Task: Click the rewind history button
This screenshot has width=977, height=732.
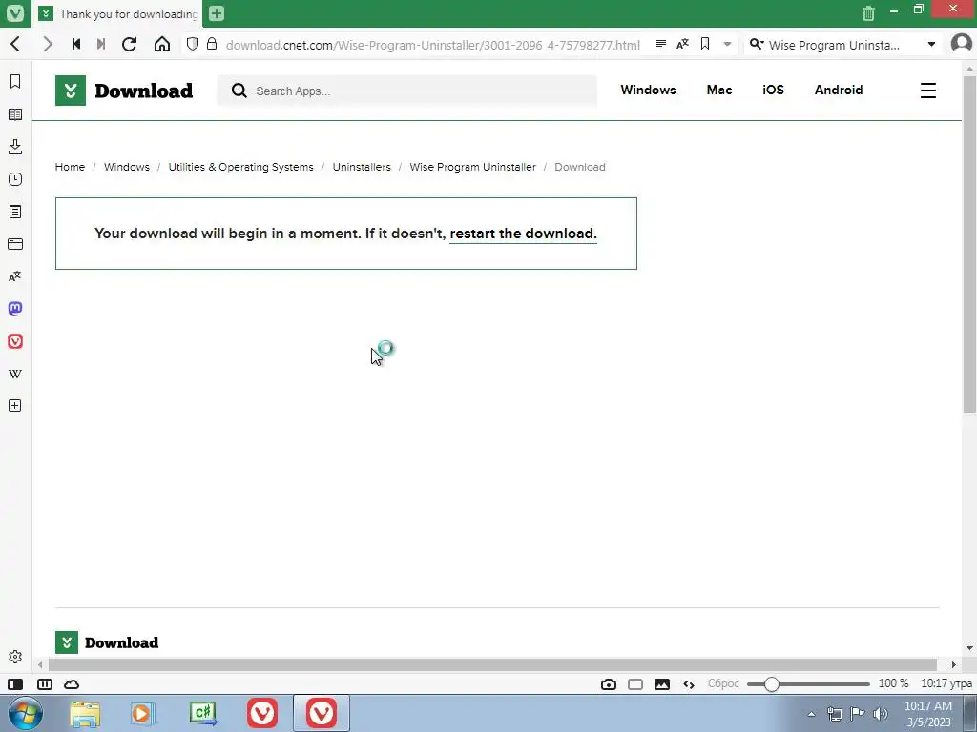Action: pos(76,44)
